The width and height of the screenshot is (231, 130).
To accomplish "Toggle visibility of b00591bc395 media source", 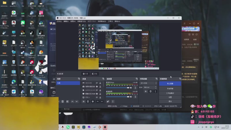I will [97, 90].
